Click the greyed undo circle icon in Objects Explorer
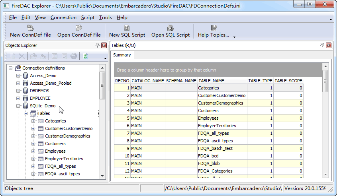The image size is (337, 196). coord(74,56)
